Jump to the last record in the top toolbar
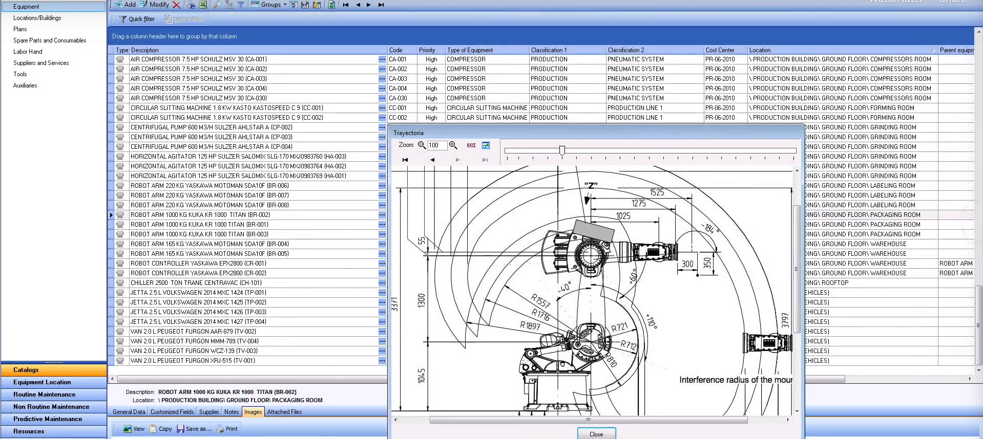This screenshot has width=983, height=439. [x=381, y=5]
